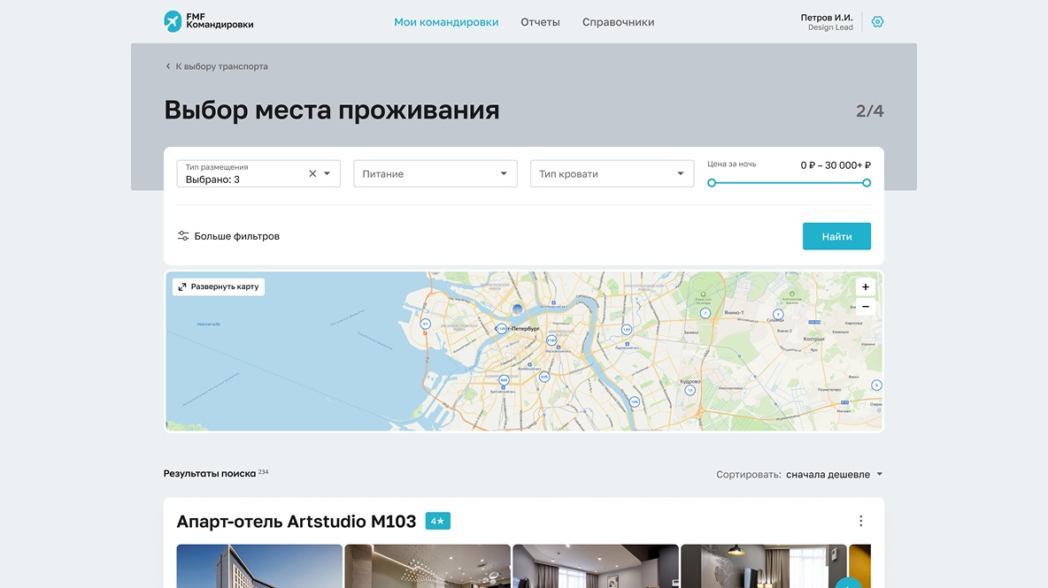1048x588 pixels.
Task: Open options menu for Апарт-отель Artstudio M103
Action: click(860, 521)
